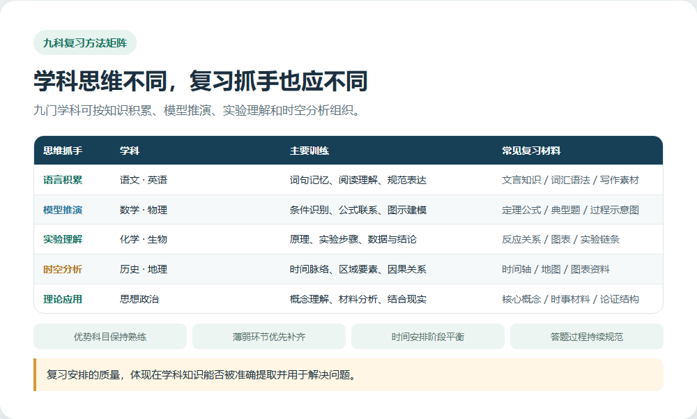Click the 薄弱环节优先补齐 chip

tap(269, 337)
